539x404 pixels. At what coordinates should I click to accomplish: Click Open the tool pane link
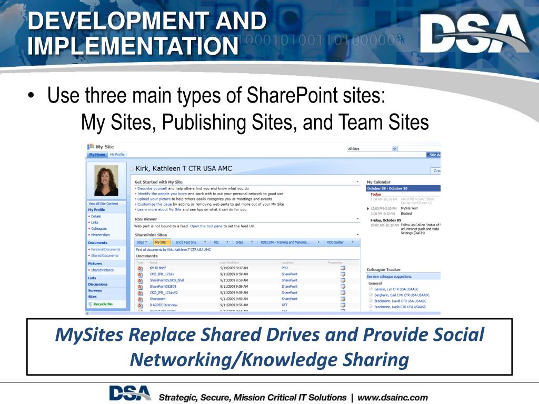pyautogui.click(x=206, y=226)
